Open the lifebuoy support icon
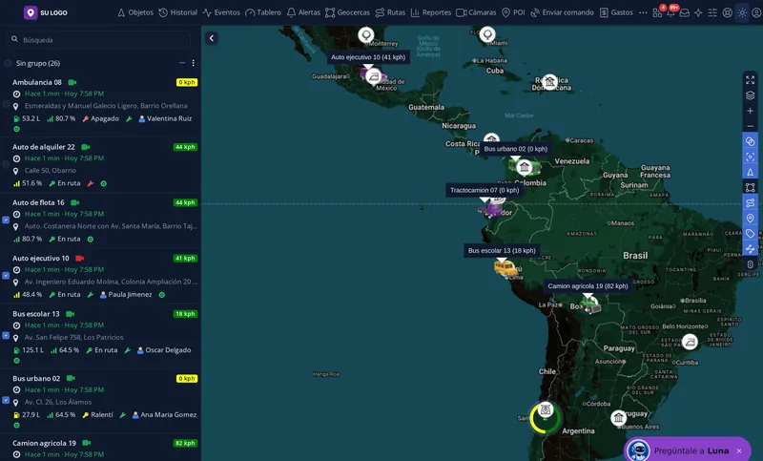 coord(728,13)
